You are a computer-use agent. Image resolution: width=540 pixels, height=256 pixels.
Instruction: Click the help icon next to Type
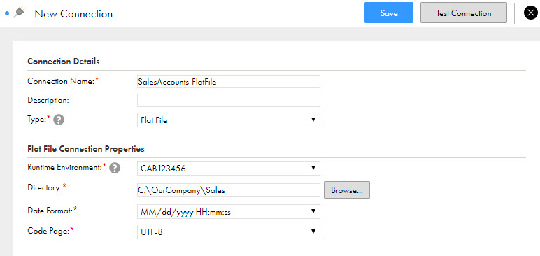point(59,120)
